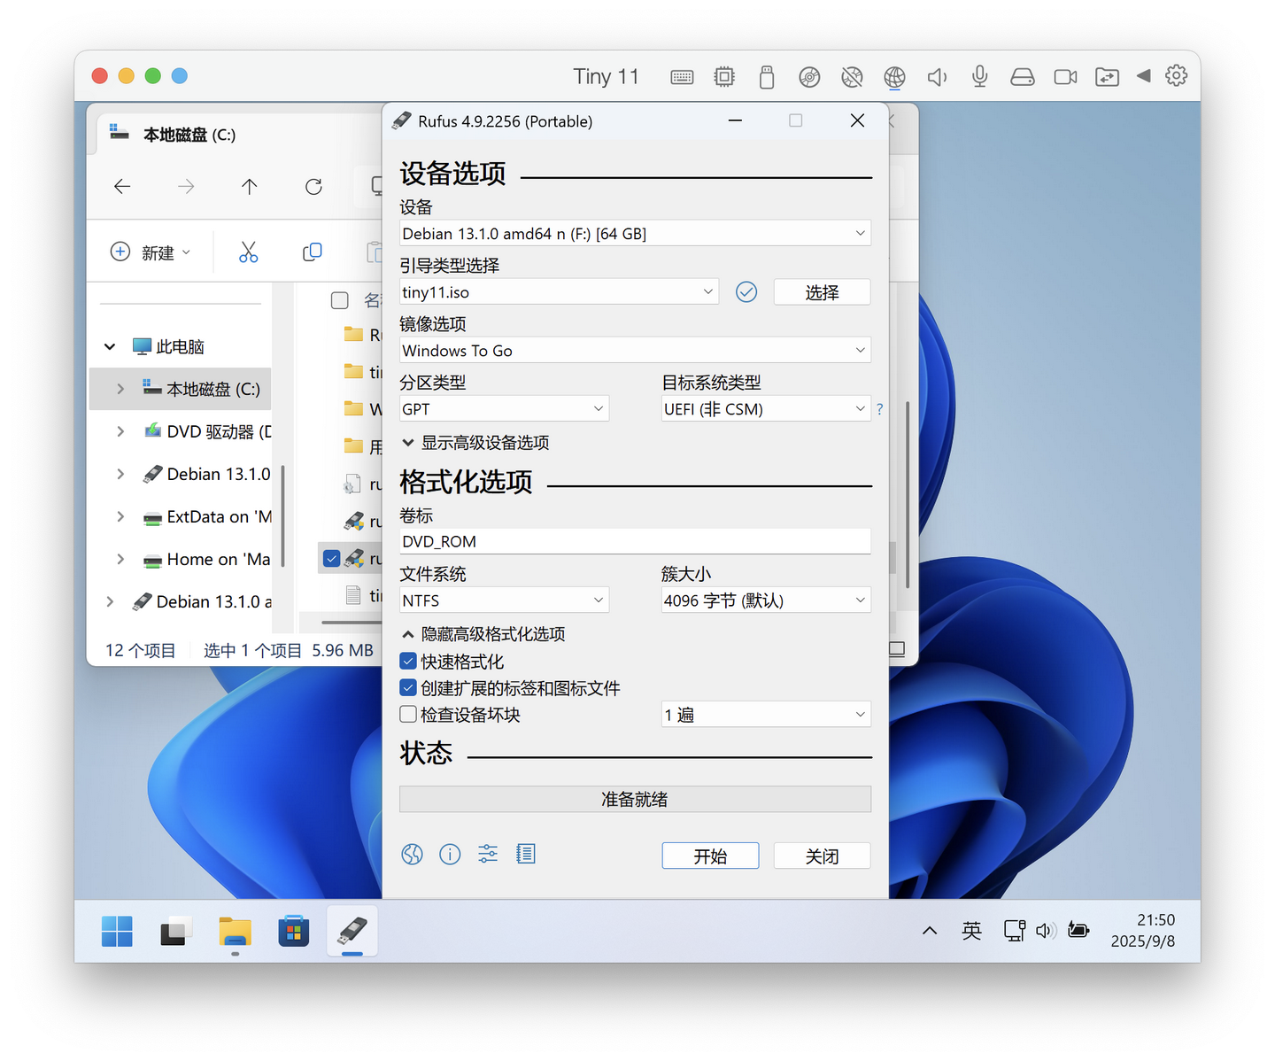The height and width of the screenshot is (1061, 1275).
Task: Click the crossed-out network globe icon
Action: pos(852,77)
